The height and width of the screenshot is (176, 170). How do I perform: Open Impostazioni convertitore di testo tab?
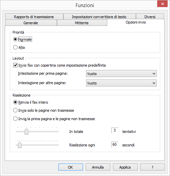pos(100,17)
